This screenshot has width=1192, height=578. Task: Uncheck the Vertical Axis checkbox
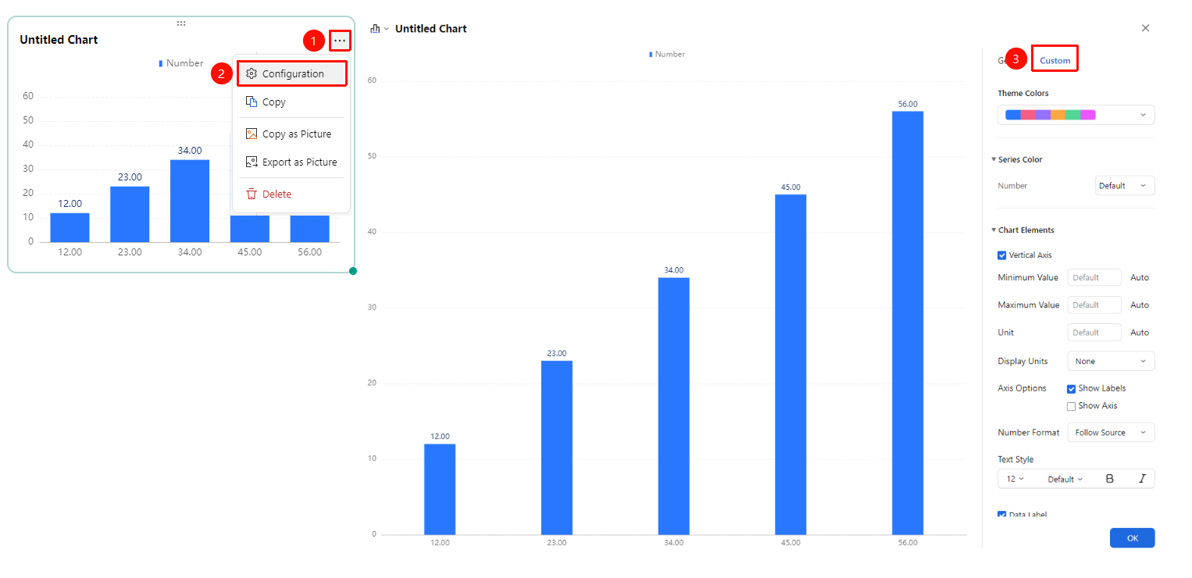1002,255
